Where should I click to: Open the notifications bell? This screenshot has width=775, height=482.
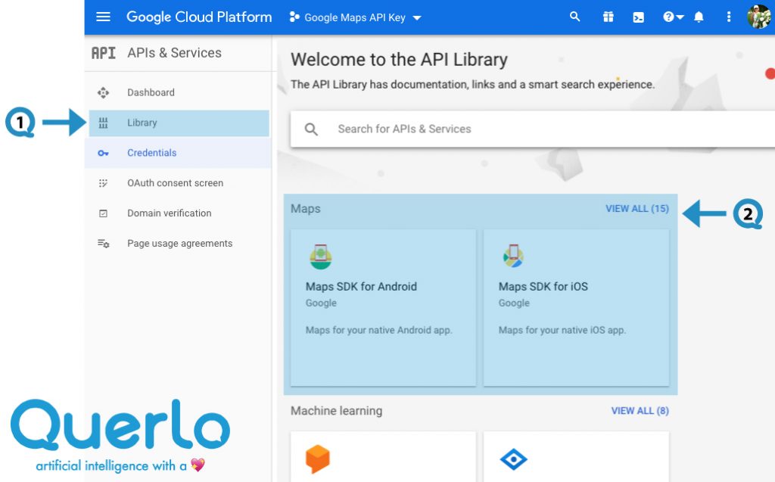pos(699,17)
